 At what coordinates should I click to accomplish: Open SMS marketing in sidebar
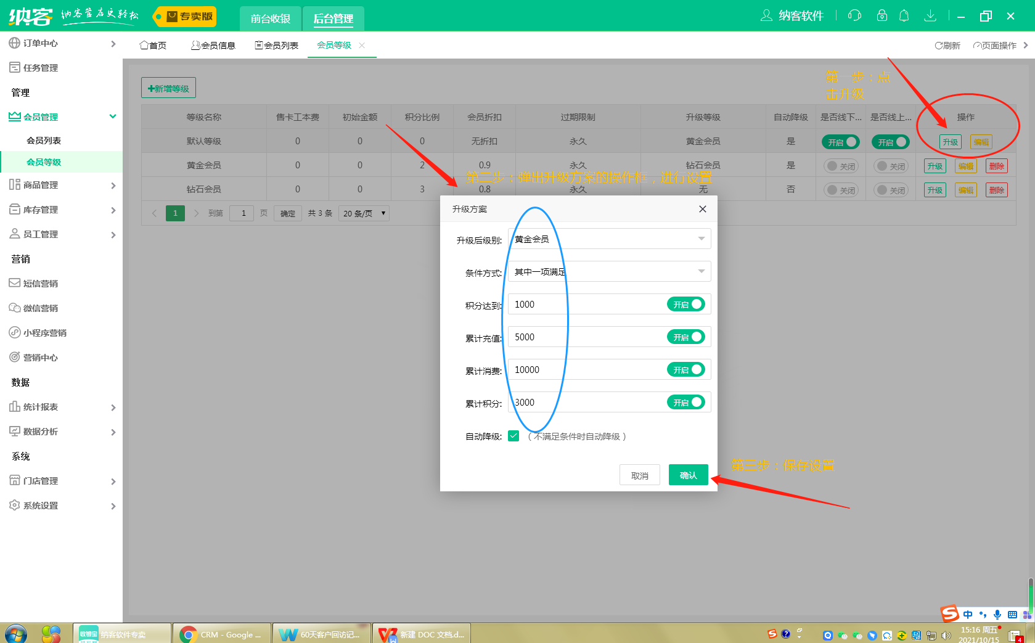[41, 284]
